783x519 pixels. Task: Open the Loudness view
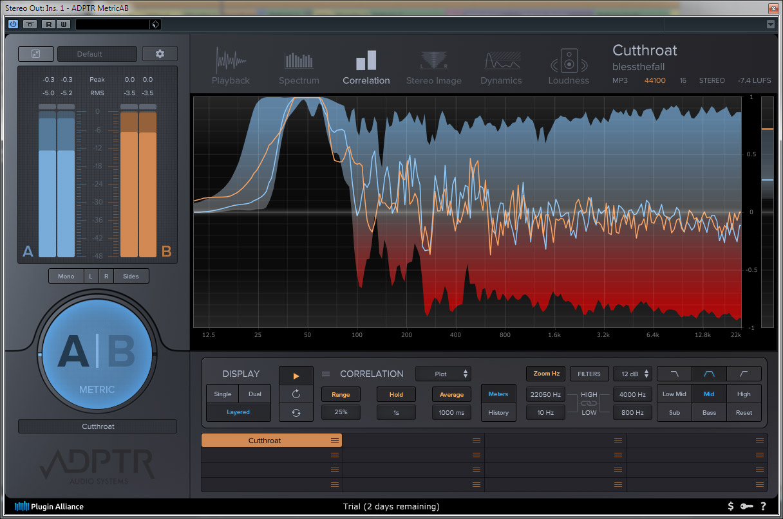[569, 67]
